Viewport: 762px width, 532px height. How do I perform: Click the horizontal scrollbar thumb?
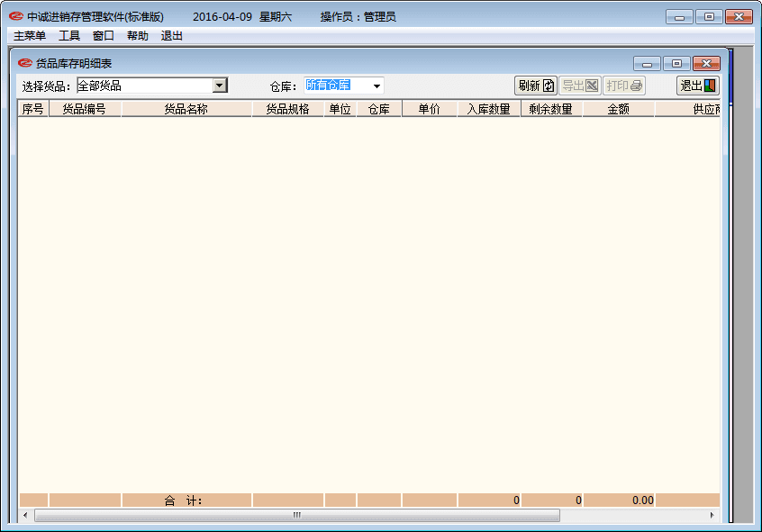click(296, 515)
